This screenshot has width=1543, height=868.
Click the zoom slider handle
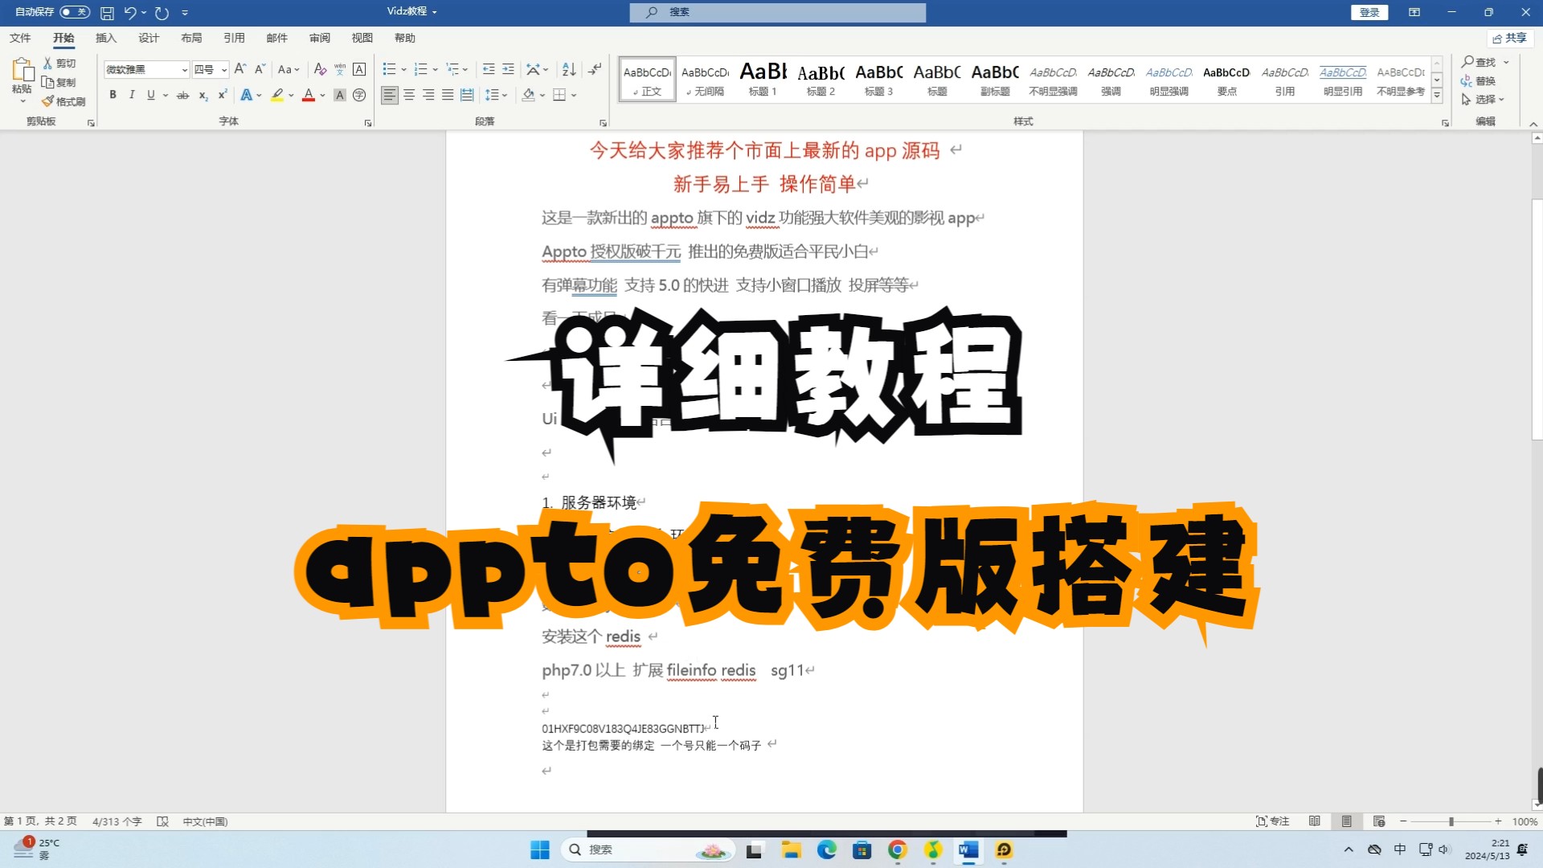click(1451, 821)
